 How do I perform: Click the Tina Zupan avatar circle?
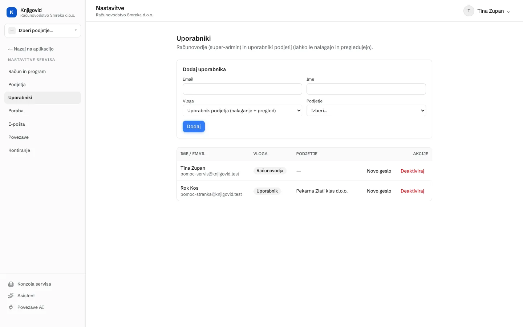(x=469, y=11)
